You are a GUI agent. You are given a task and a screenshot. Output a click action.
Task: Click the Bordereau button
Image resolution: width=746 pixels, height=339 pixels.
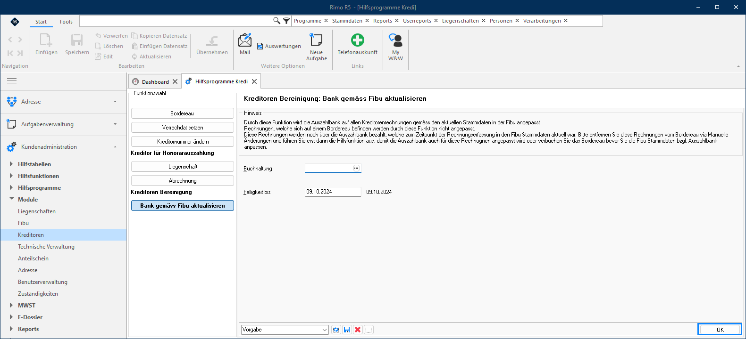[x=182, y=113]
